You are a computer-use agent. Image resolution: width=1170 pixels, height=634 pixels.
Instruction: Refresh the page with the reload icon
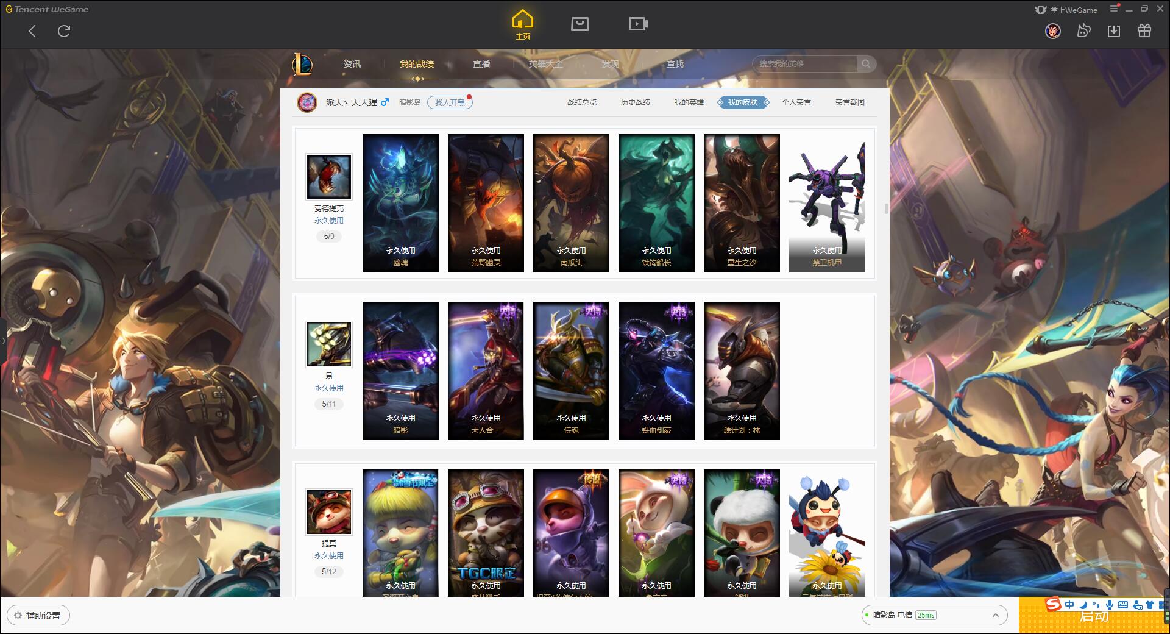64,31
